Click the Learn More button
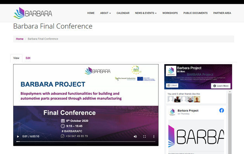 click(x=221, y=86)
